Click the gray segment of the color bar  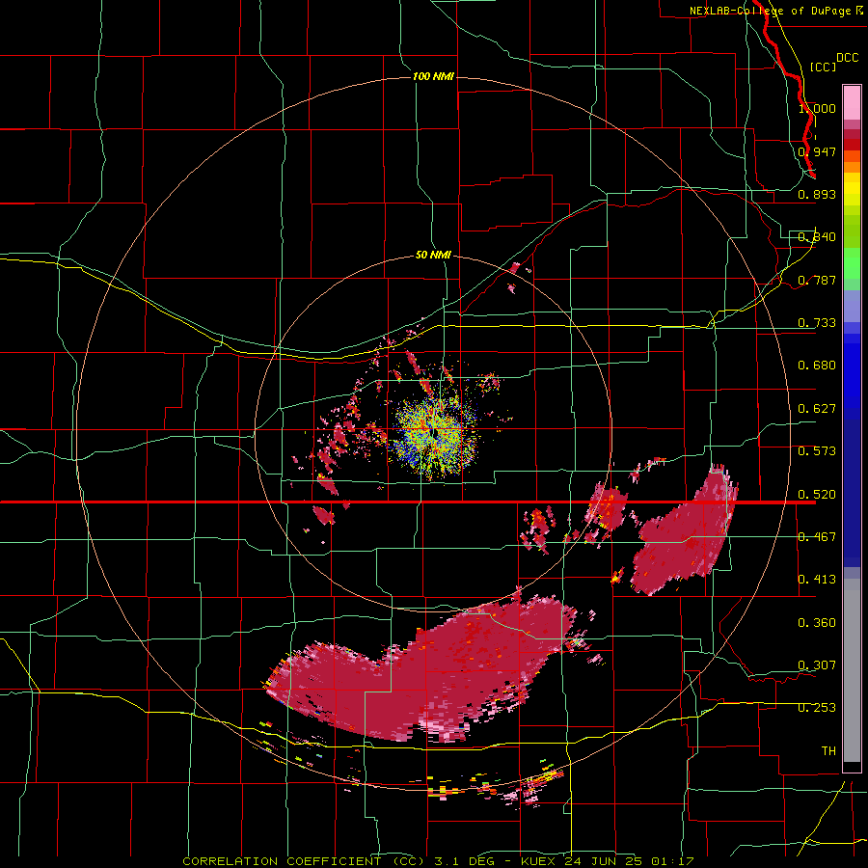click(852, 670)
